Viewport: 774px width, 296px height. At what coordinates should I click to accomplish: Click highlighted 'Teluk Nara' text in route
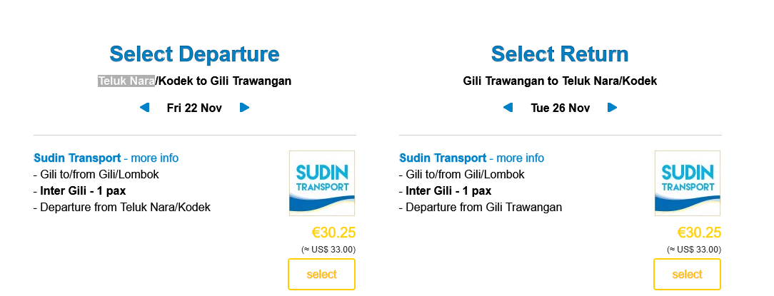[126, 81]
